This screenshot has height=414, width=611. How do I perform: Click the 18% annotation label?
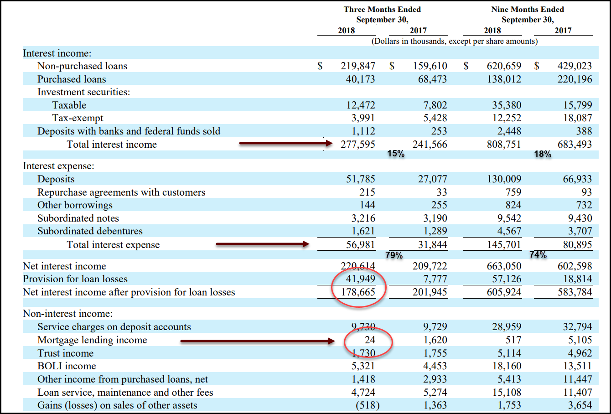click(542, 154)
